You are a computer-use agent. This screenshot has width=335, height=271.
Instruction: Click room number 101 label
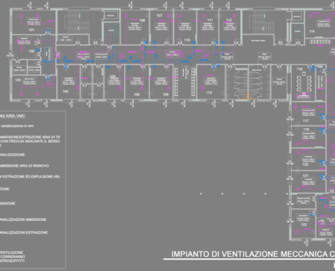31,30
